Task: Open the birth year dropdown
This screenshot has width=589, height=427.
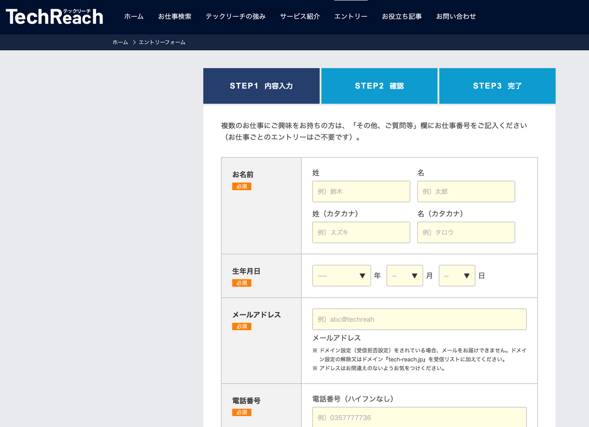Action: [342, 276]
